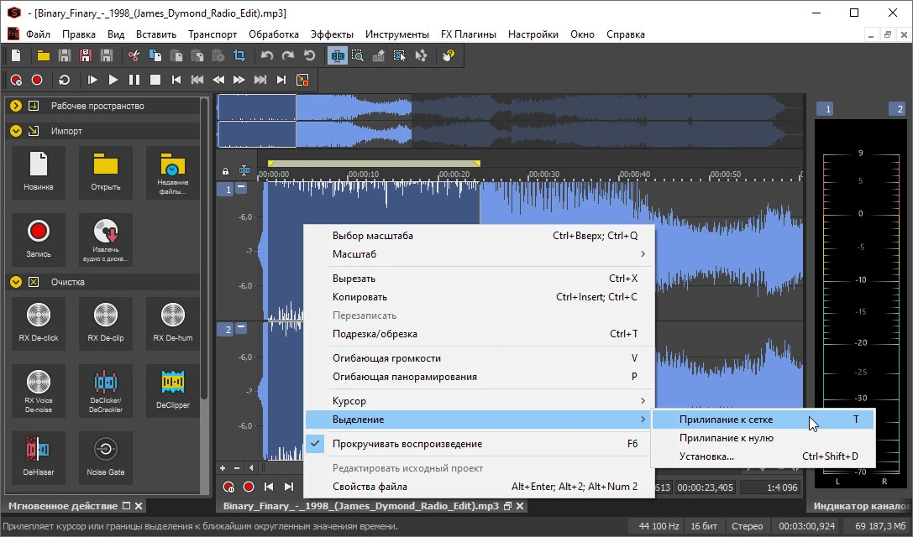Close the Мгновенное действие panel
The width and height of the screenshot is (913, 537).
pos(138,506)
